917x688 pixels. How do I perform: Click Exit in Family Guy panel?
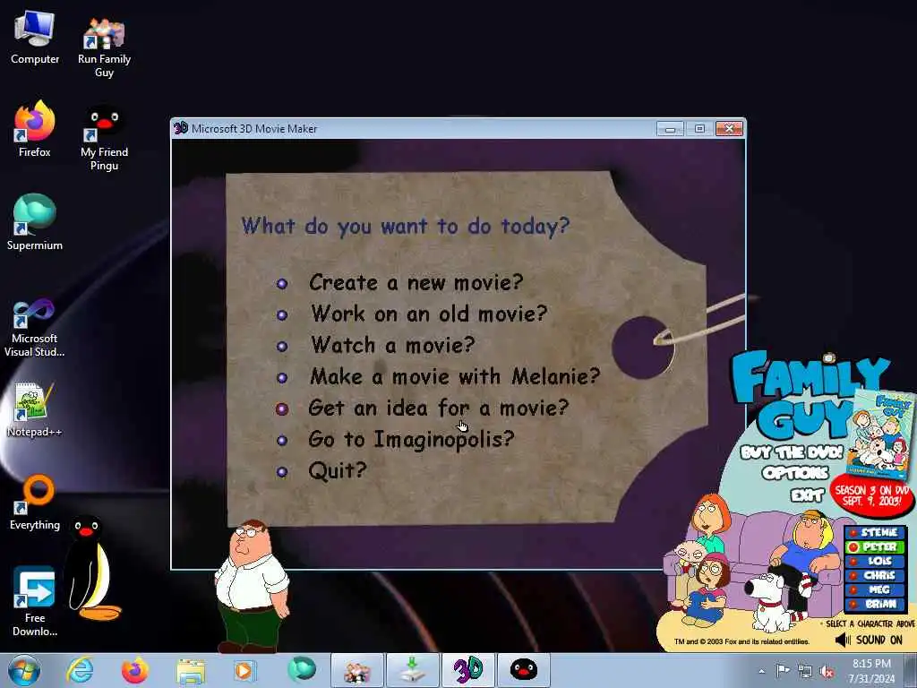pyautogui.click(x=808, y=495)
